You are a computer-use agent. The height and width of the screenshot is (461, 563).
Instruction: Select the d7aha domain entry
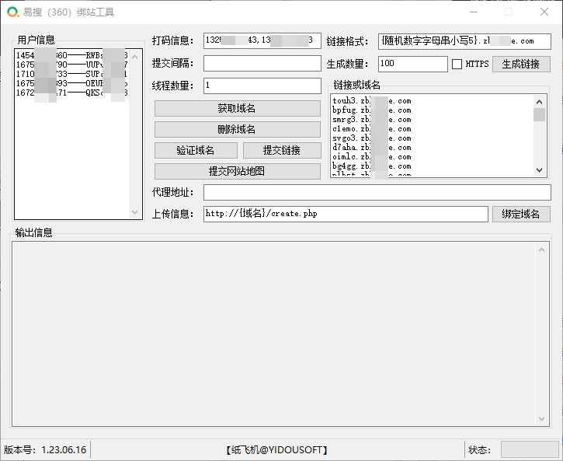click(x=372, y=148)
